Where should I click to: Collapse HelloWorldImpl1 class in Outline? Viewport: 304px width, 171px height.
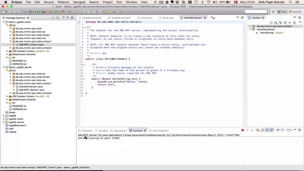tap(250, 29)
